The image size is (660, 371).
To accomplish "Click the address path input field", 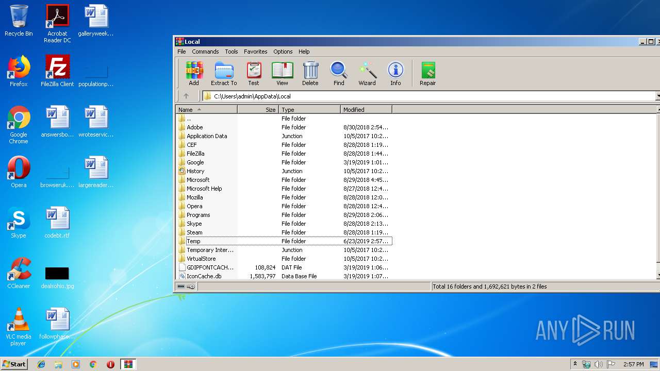I will click(x=429, y=96).
